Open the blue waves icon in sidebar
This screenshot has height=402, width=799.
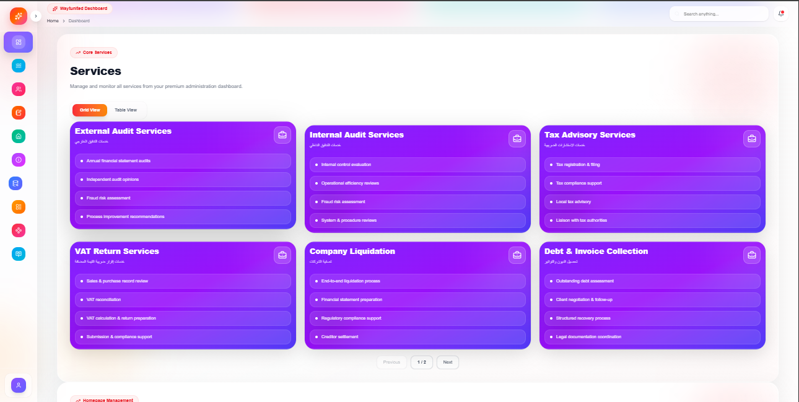coord(19,66)
